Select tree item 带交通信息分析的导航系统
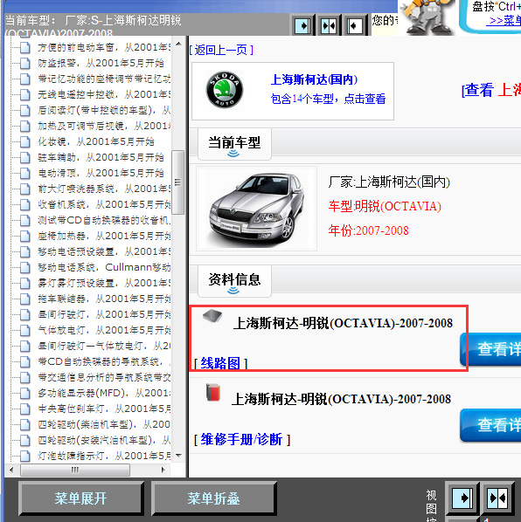 [104, 377]
